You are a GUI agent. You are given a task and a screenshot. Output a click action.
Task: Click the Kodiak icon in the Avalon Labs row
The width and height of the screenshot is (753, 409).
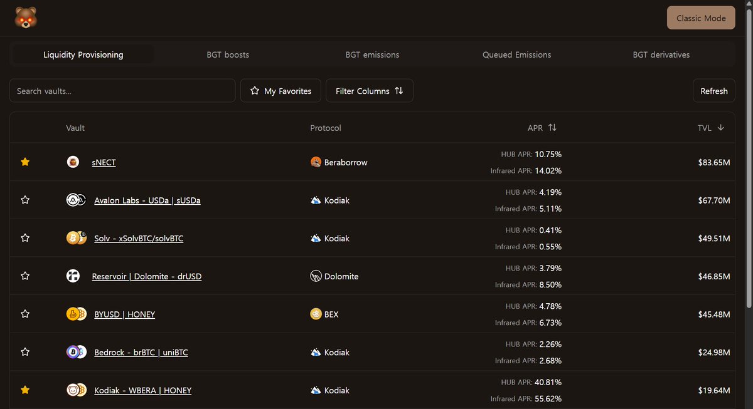pos(316,200)
